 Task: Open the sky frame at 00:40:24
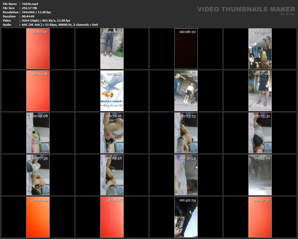186,217
